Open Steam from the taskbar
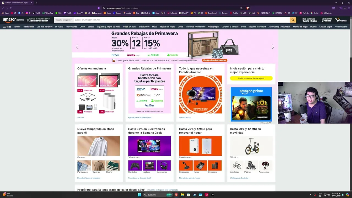This screenshot has height=198, width=352. click(194, 195)
